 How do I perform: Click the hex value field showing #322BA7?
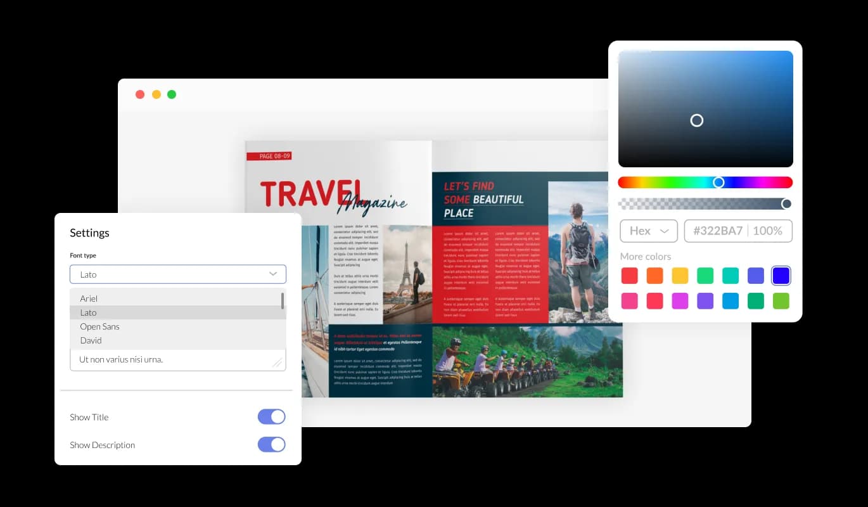coord(738,231)
